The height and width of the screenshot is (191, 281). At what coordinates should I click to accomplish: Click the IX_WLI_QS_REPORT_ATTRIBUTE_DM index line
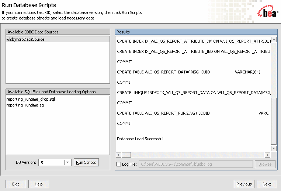point(194,41)
